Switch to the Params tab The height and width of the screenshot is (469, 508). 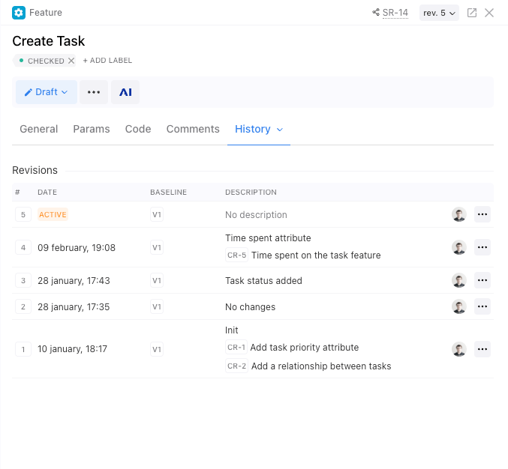(92, 129)
